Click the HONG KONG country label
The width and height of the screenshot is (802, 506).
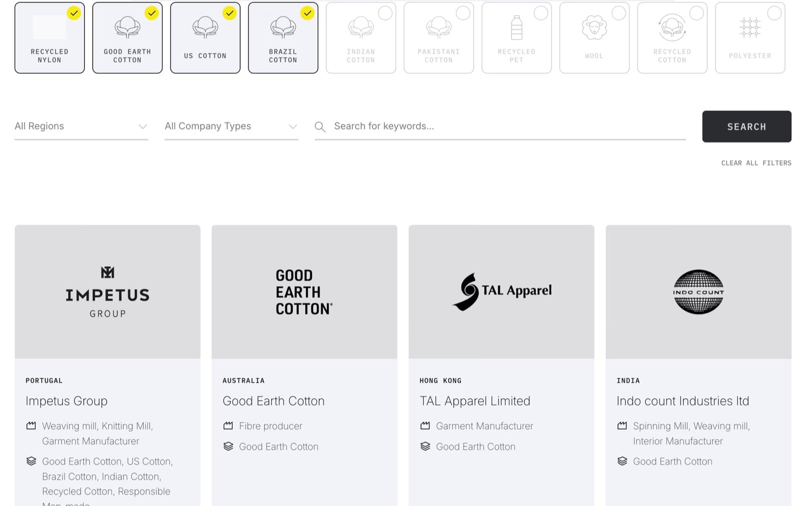coord(441,380)
